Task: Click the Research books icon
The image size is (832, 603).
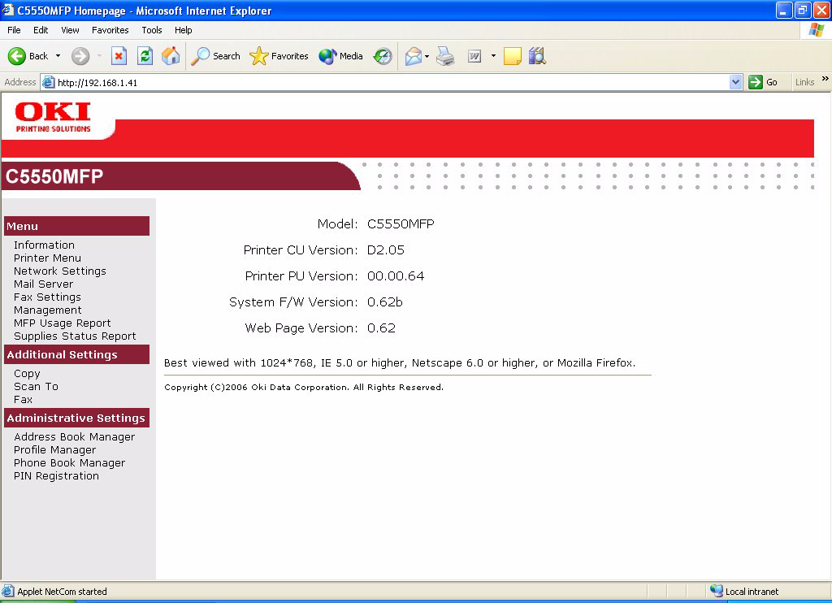Action: coord(537,56)
